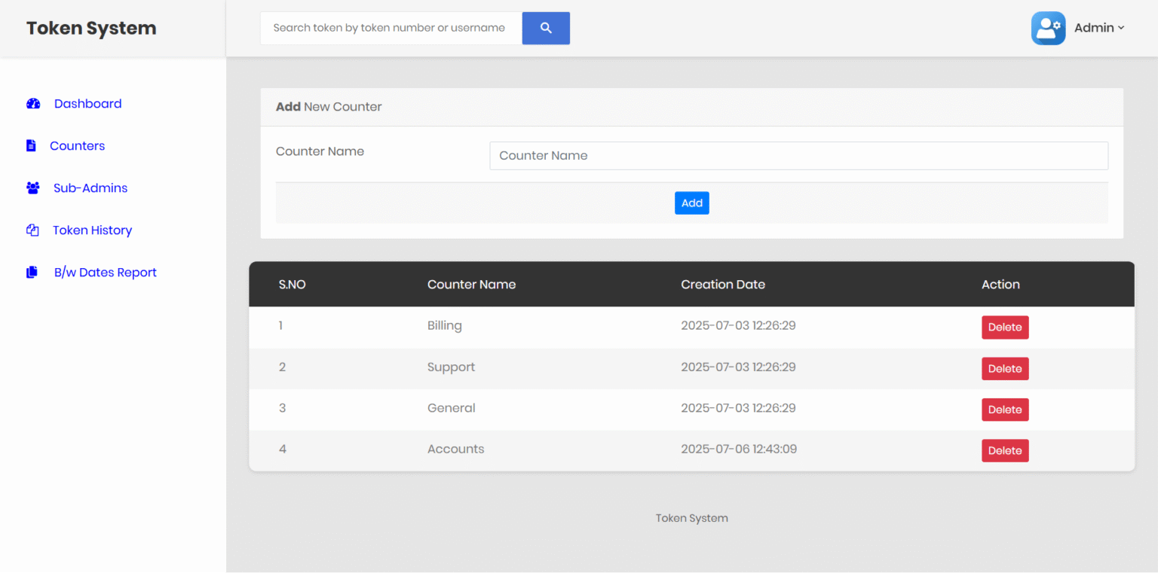
Task: Select the Sub-Admins group icon
Action: 32,187
